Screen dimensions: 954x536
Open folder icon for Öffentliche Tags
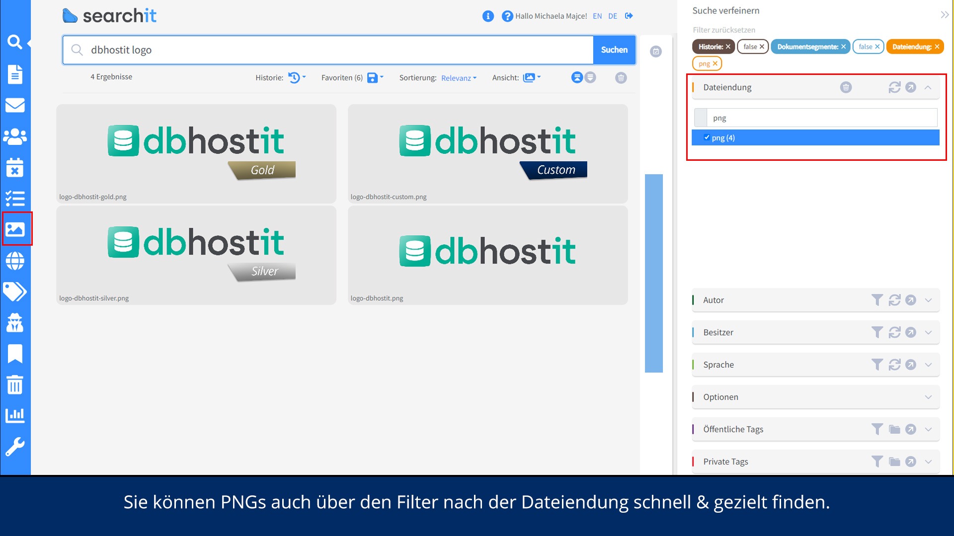tap(894, 429)
